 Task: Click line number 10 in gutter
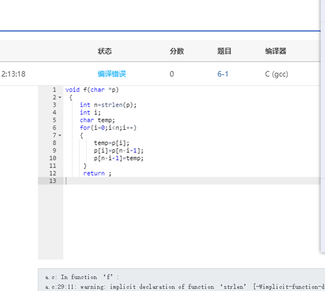tap(53, 158)
